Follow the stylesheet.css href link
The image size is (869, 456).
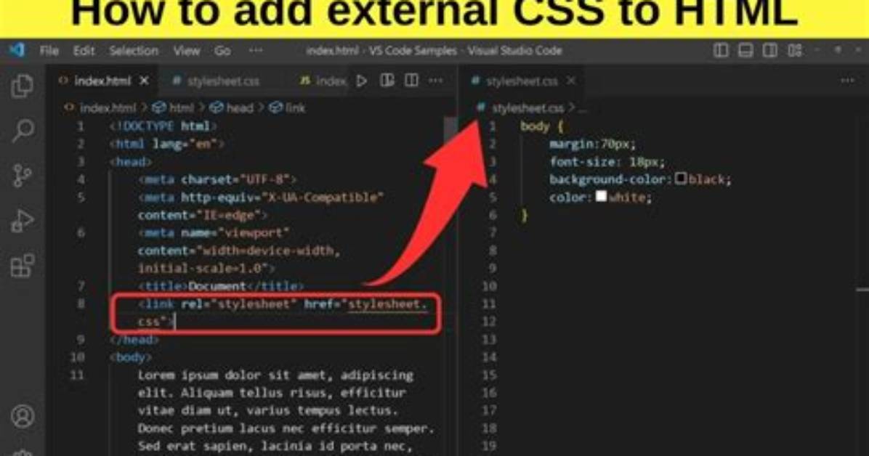[387, 304]
